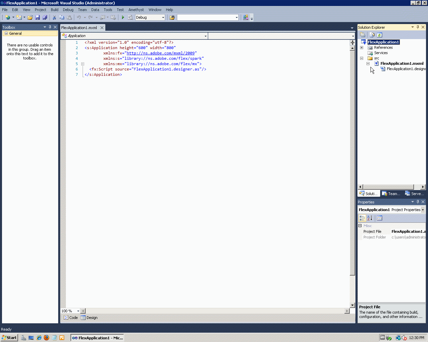Screen dimensions: 428x342
Task: Select the FlexApplication1 project node
Action: coord(384,42)
